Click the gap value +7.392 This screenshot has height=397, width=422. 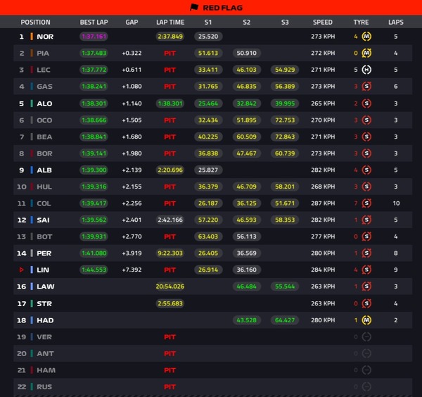point(132,270)
